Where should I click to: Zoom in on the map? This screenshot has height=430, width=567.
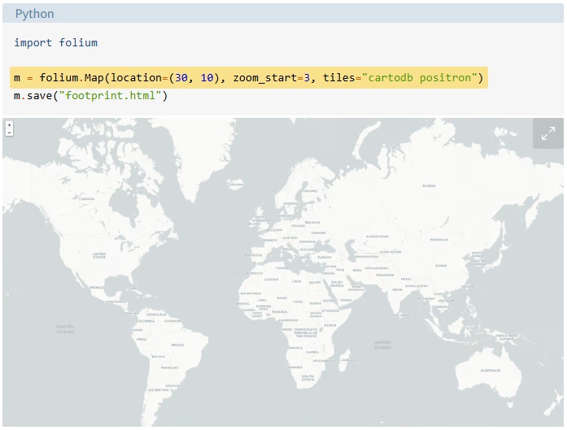[9, 125]
